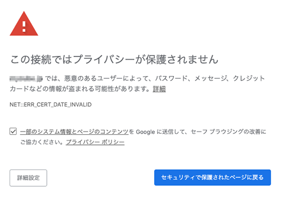Image resolution: width=282 pixels, height=197 pixels.
Task: Open the 一部のシステム情報とページのコンテンツ link
Action: click(74, 131)
